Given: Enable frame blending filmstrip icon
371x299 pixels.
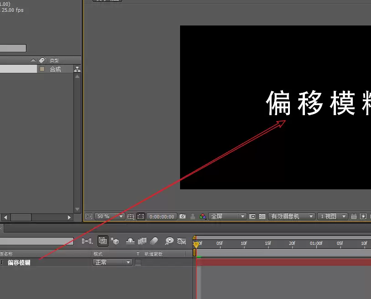Looking at the screenshot, I should 142,241.
